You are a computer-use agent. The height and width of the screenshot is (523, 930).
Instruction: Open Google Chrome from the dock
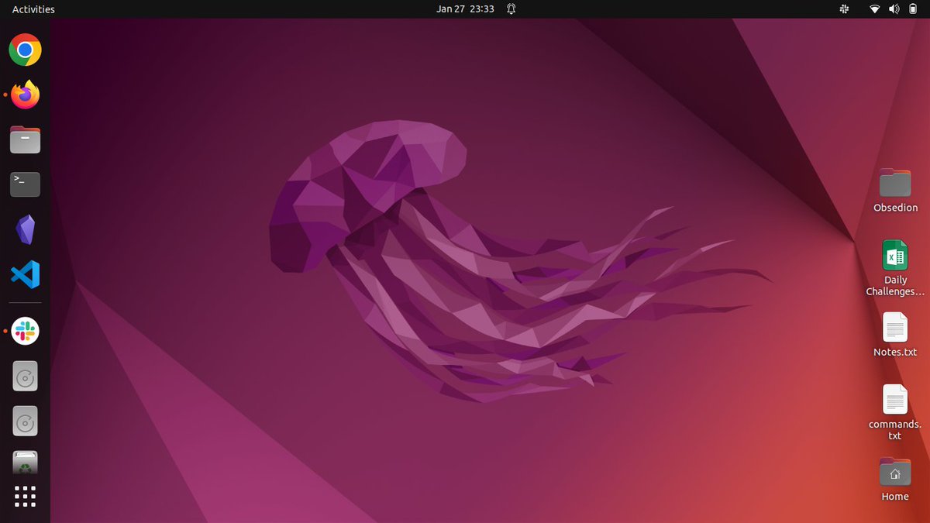(25, 50)
